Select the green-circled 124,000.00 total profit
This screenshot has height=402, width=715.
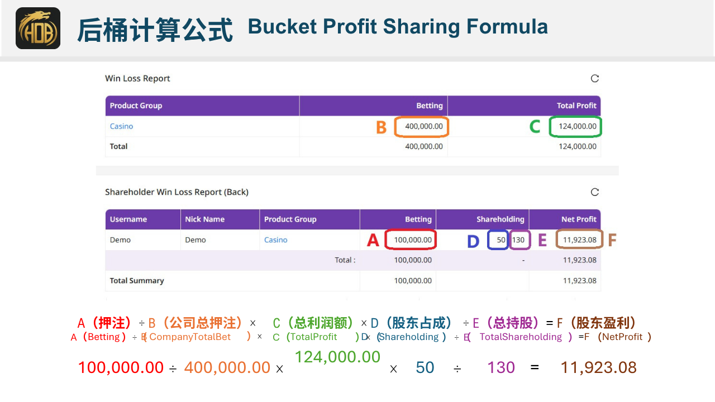577,127
